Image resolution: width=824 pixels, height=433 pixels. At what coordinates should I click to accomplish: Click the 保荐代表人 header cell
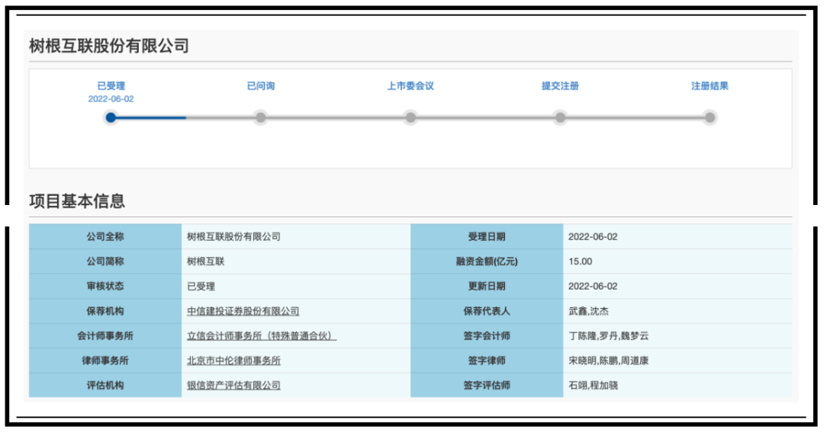[x=487, y=311]
